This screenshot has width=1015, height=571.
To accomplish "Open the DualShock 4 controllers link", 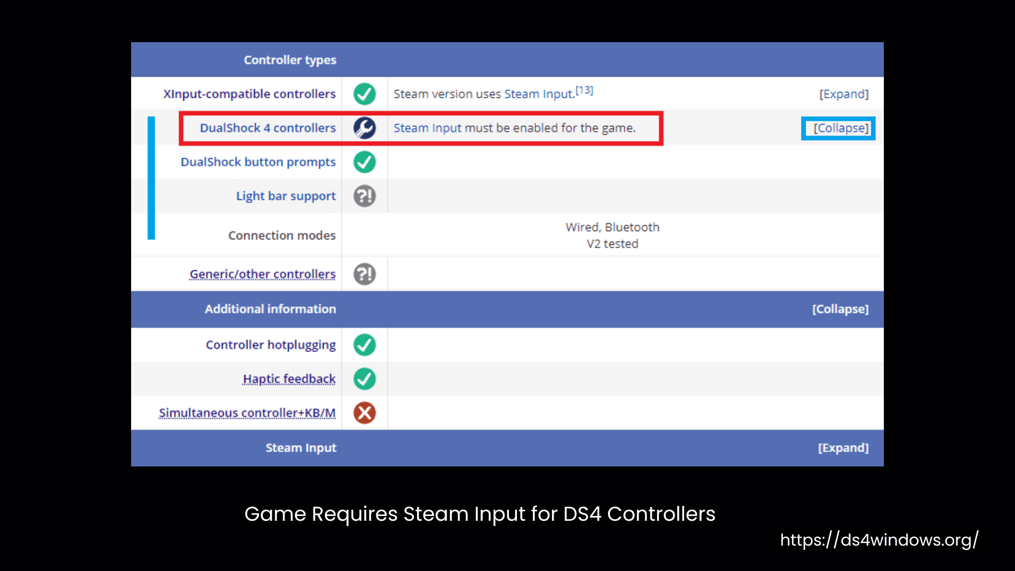I will [x=267, y=128].
